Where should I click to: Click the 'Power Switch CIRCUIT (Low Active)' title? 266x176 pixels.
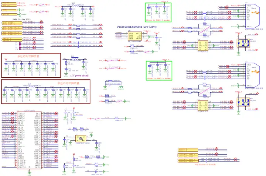click(x=137, y=27)
